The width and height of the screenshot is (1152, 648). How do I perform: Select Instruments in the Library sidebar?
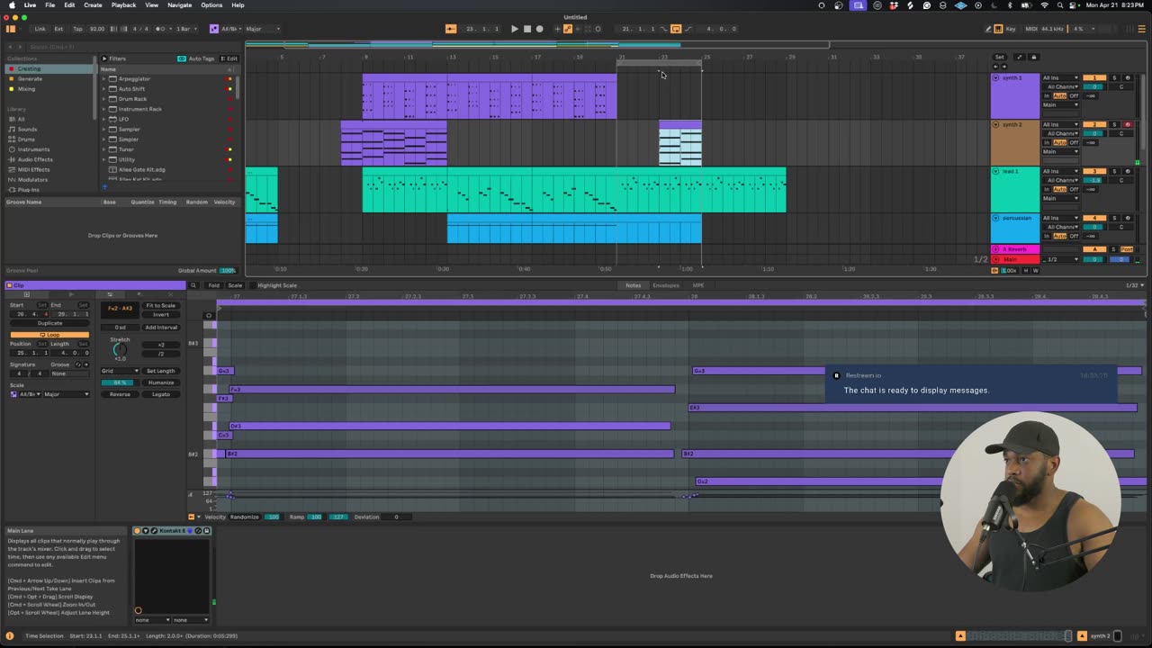[33, 149]
